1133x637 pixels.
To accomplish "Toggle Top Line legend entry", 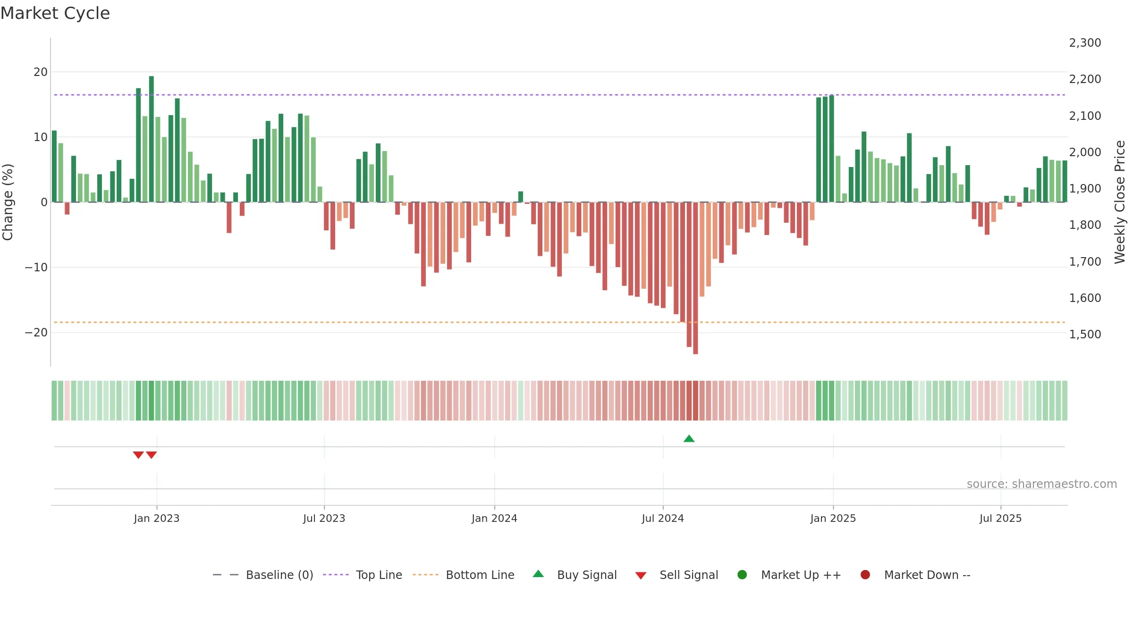I will [363, 575].
